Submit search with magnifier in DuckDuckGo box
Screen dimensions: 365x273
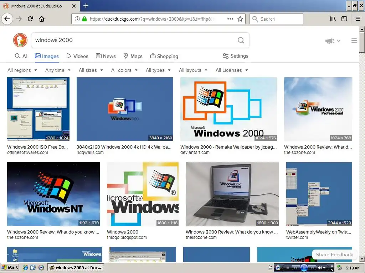click(241, 40)
